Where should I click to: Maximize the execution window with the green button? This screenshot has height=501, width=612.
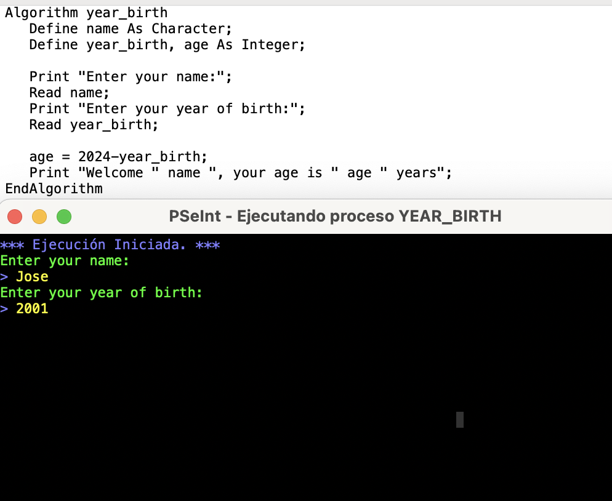(x=64, y=217)
